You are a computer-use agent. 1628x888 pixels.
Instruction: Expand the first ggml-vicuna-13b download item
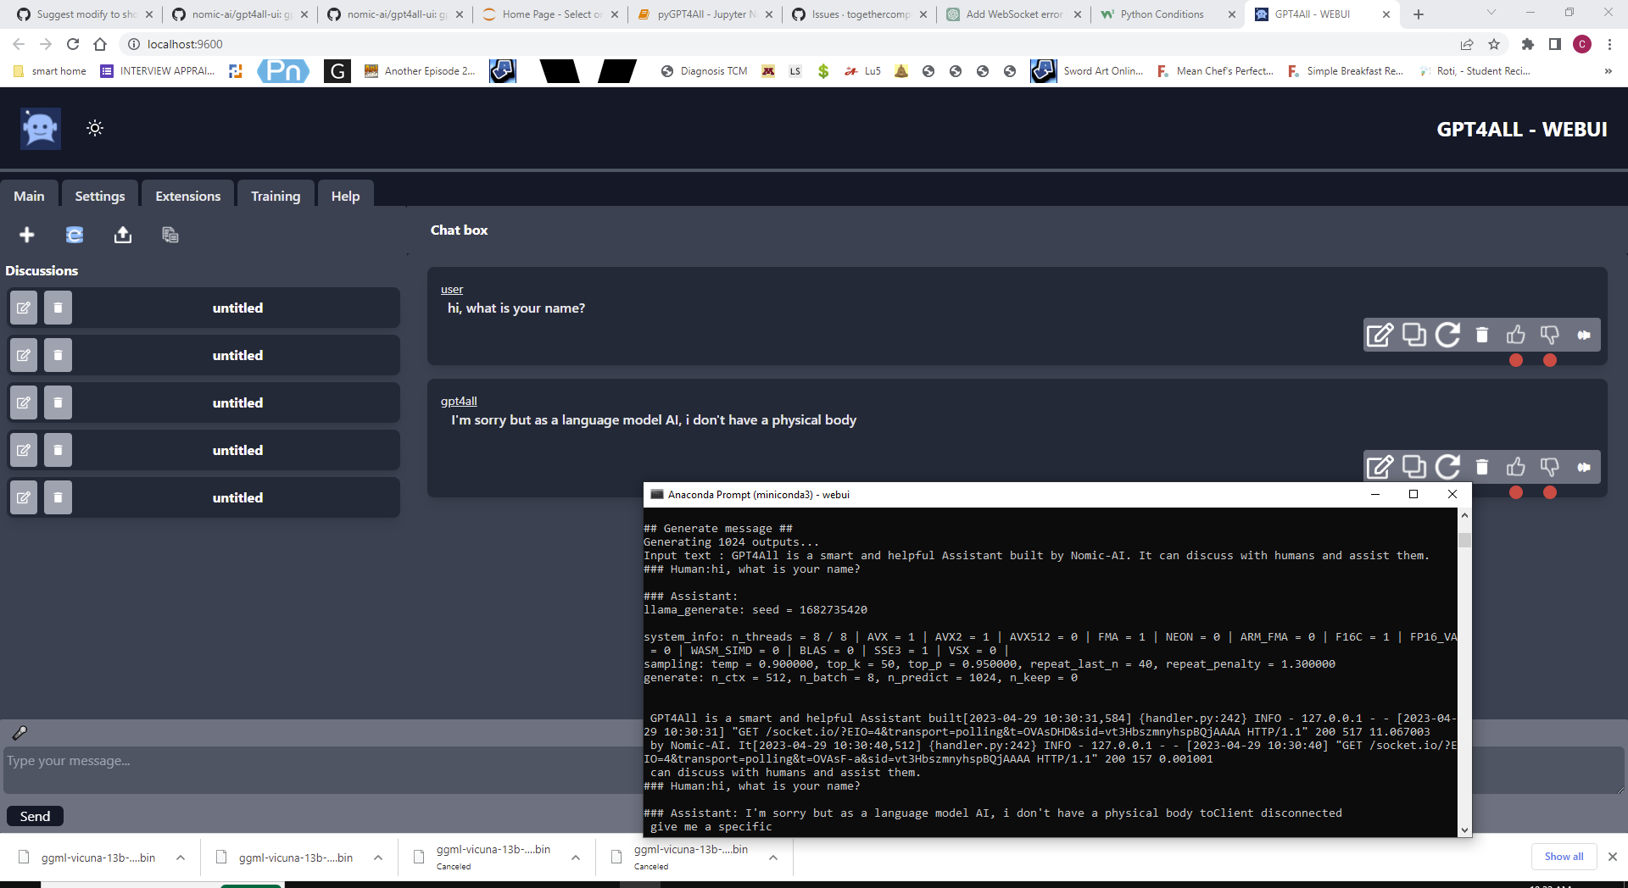[x=181, y=857]
